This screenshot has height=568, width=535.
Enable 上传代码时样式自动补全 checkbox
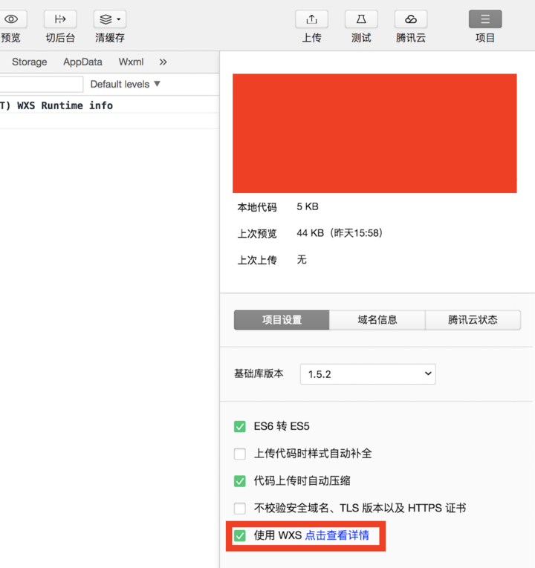(239, 454)
